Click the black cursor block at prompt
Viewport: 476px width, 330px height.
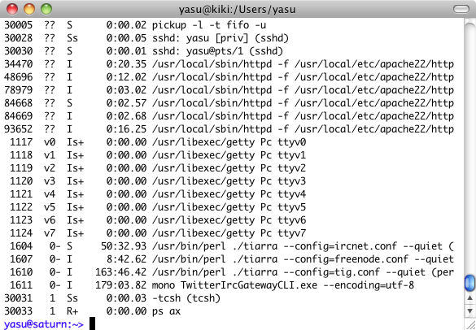pyautogui.click(x=92, y=323)
